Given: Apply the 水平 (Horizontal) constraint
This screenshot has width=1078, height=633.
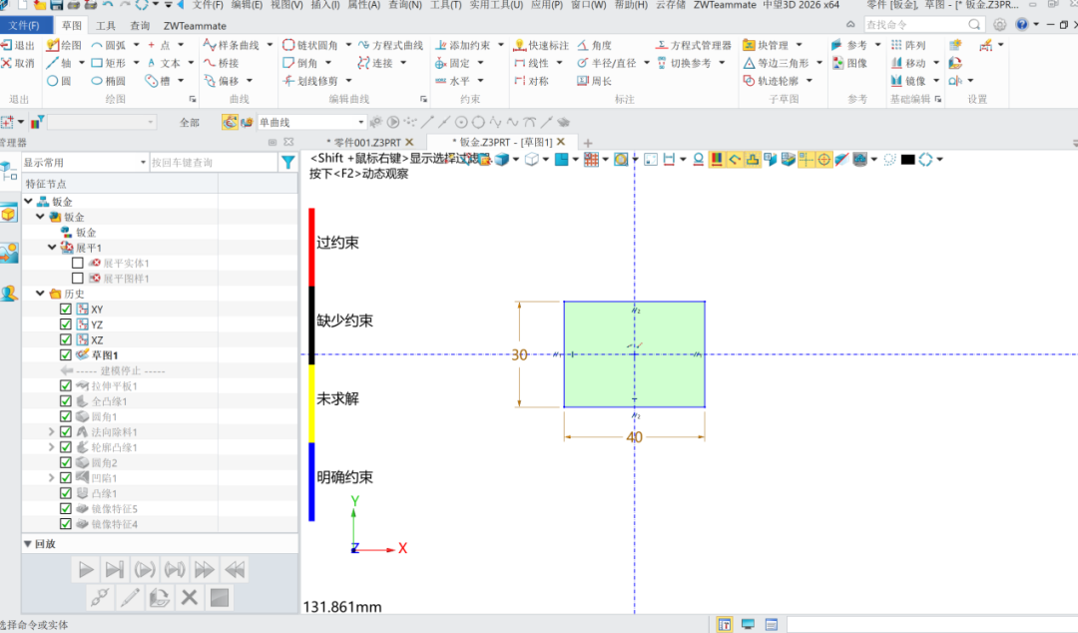Looking at the screenshot, I should (x=452, y=81).
